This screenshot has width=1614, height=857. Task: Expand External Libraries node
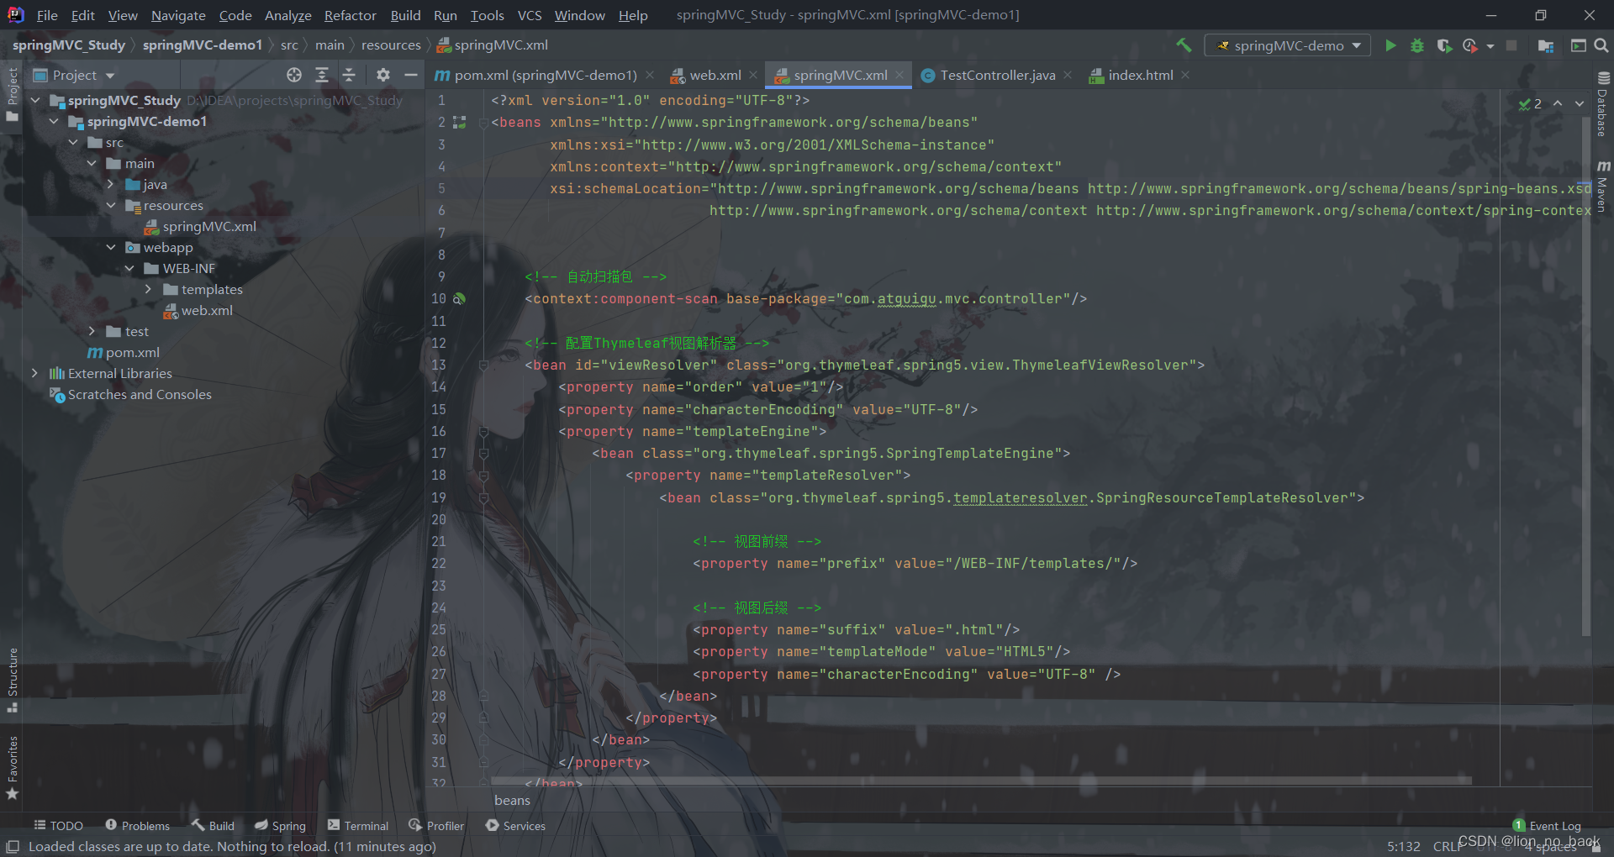point(34,373)
